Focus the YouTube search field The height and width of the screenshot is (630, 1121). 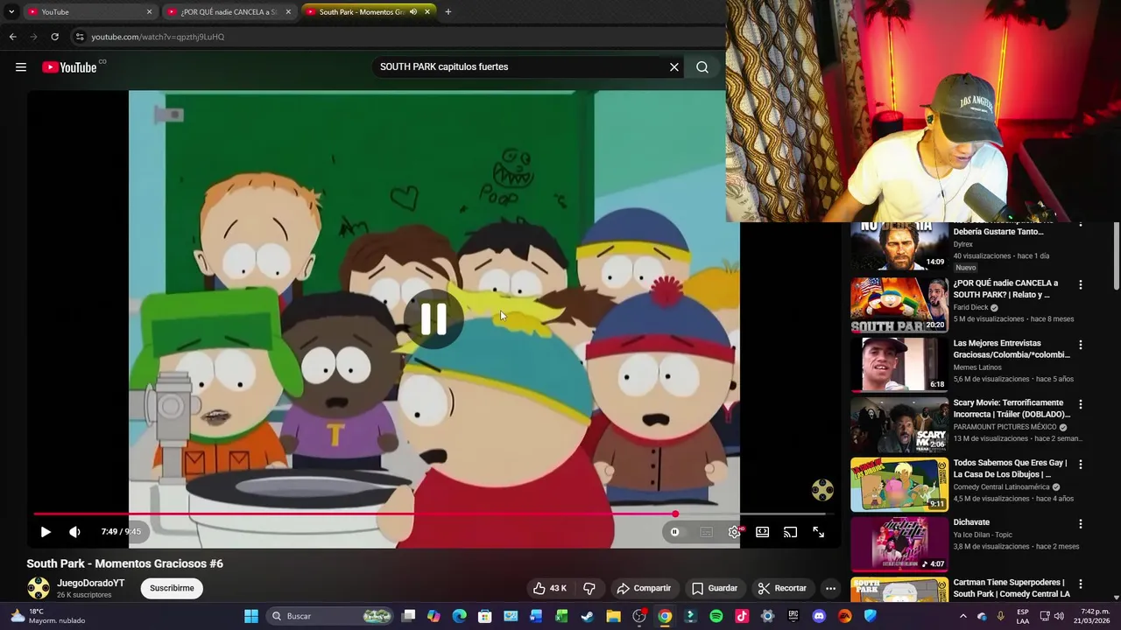[x=521, y=67]
